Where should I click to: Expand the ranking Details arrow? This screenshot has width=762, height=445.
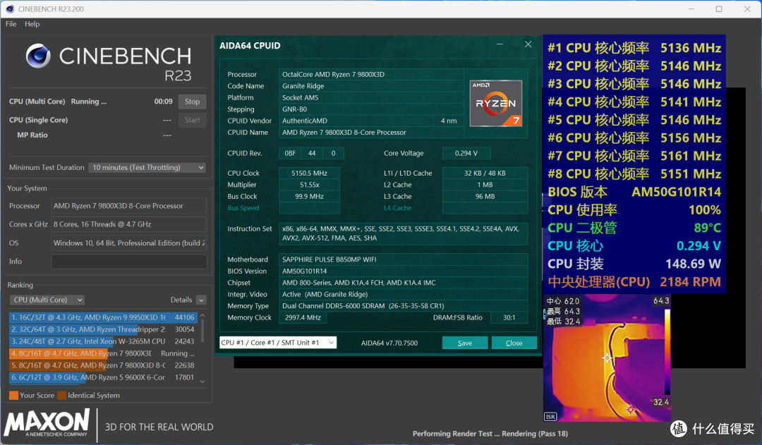tap(201, 300)
